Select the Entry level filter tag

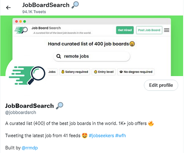click(x=104, y=72)
